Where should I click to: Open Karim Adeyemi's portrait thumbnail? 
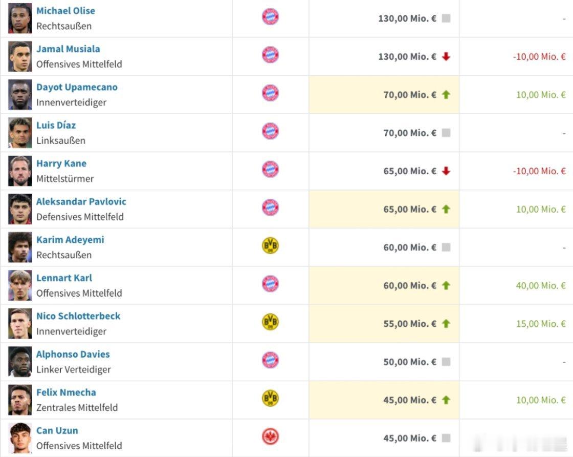click(20, 247)
